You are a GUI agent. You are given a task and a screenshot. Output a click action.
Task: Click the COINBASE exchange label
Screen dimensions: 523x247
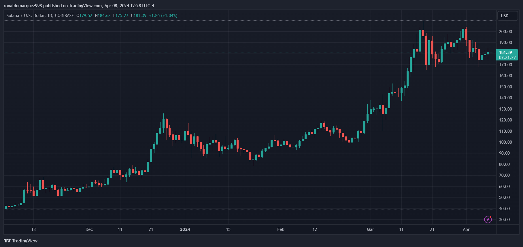pyautogui.click(x=64, y=16)
